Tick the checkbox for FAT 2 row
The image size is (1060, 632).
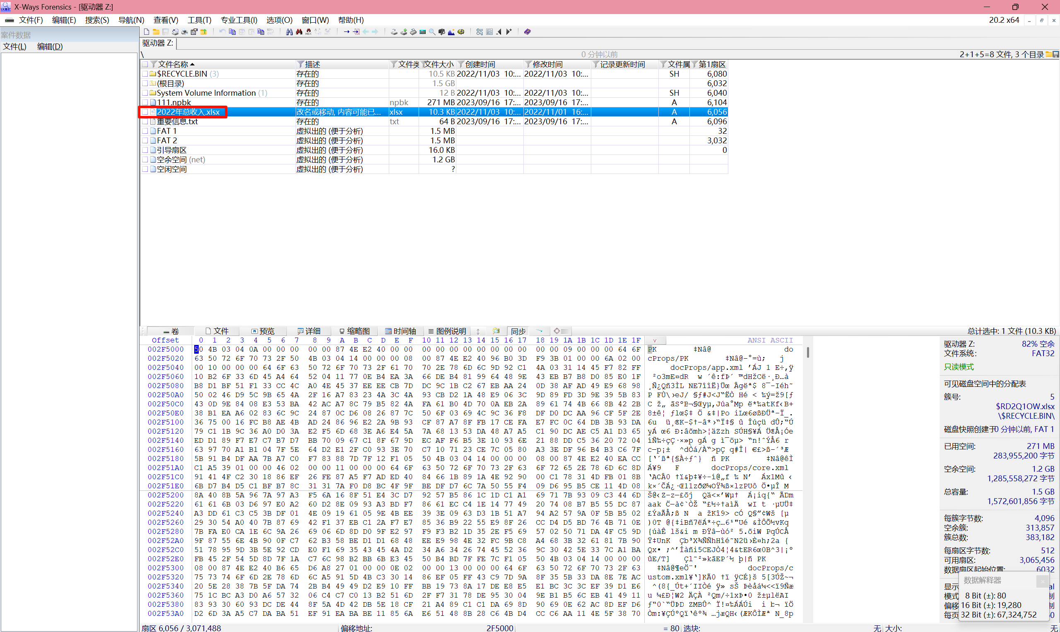pos(145,140)
